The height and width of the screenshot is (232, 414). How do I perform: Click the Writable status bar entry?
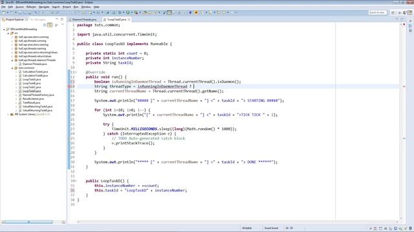point(247,228)
